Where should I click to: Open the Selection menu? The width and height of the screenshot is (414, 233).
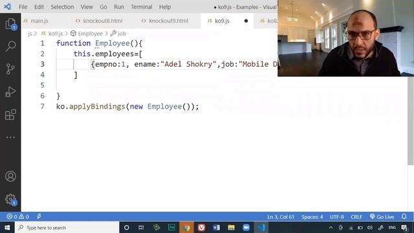pos(62,7)
